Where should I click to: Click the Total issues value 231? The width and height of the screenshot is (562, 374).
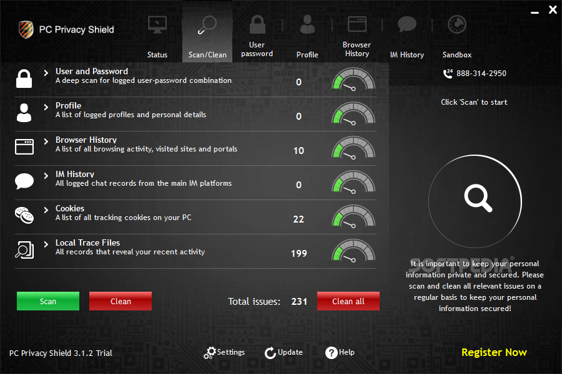(299, 302)
